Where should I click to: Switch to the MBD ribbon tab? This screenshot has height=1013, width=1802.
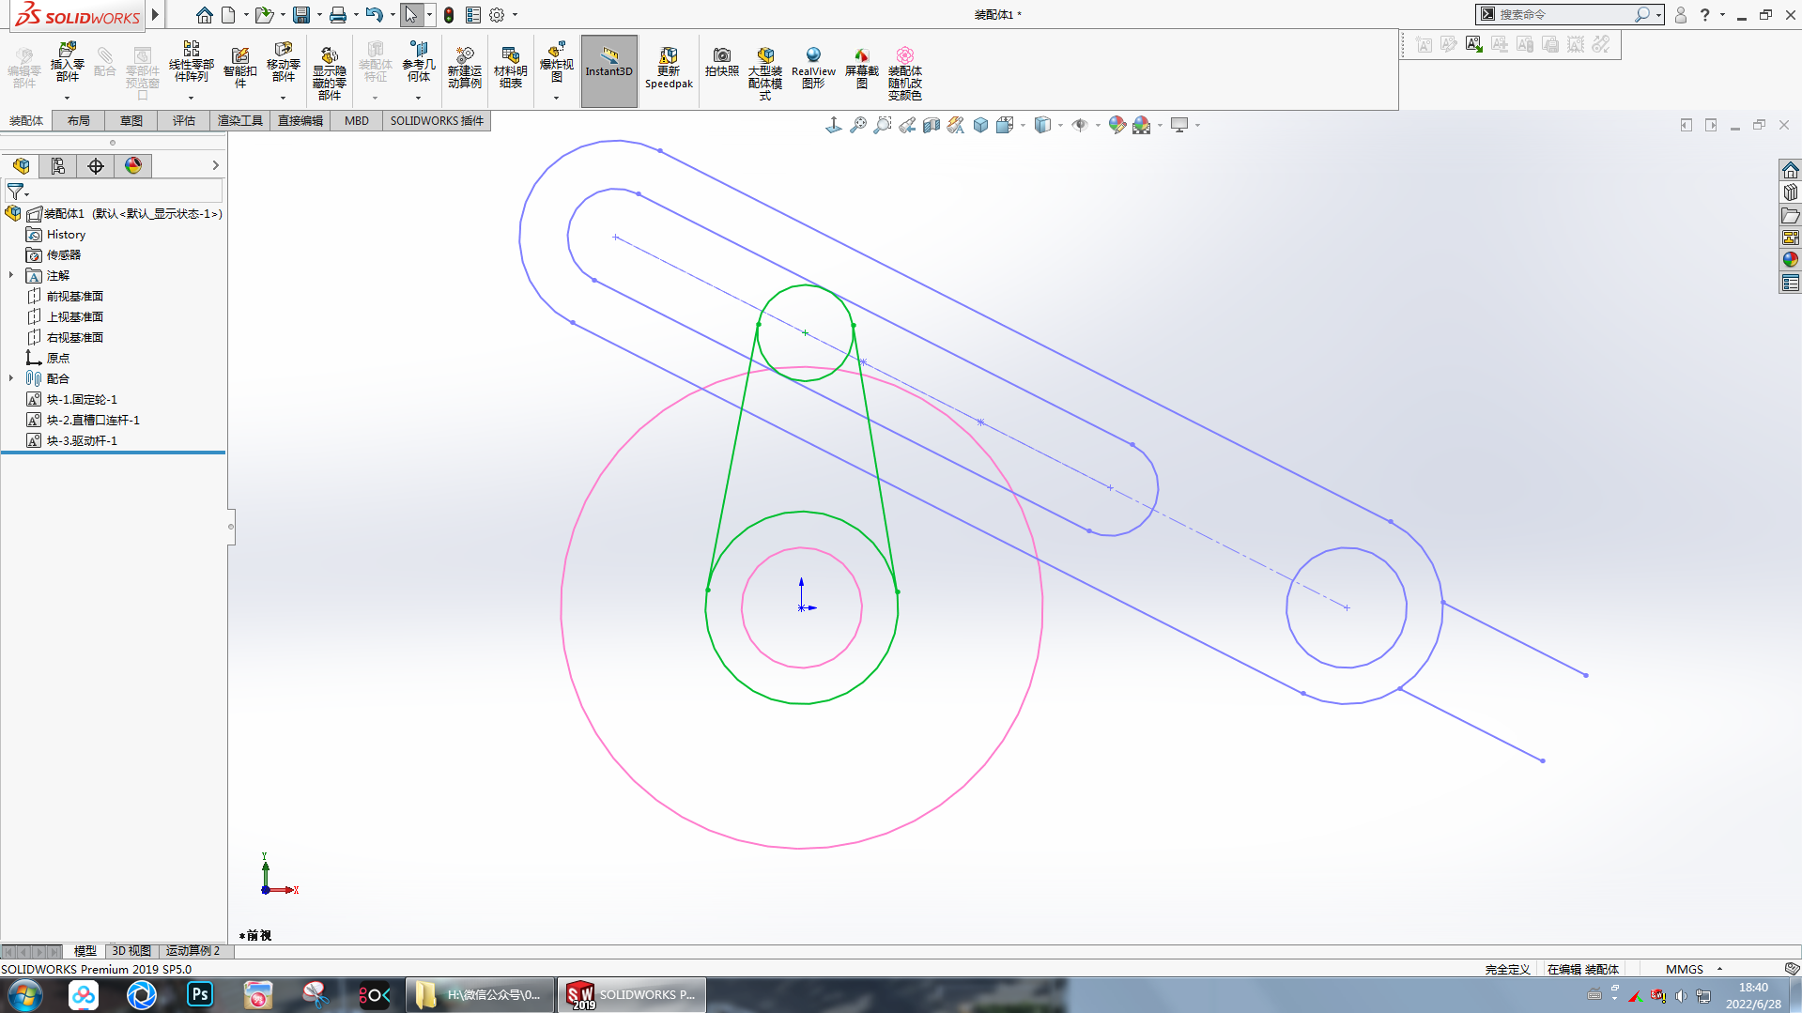click(357, 121)
